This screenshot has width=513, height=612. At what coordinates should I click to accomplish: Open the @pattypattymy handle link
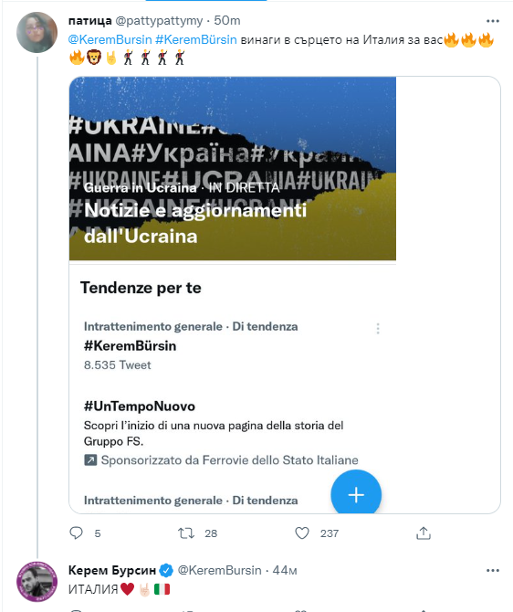[x=159, y=21]
